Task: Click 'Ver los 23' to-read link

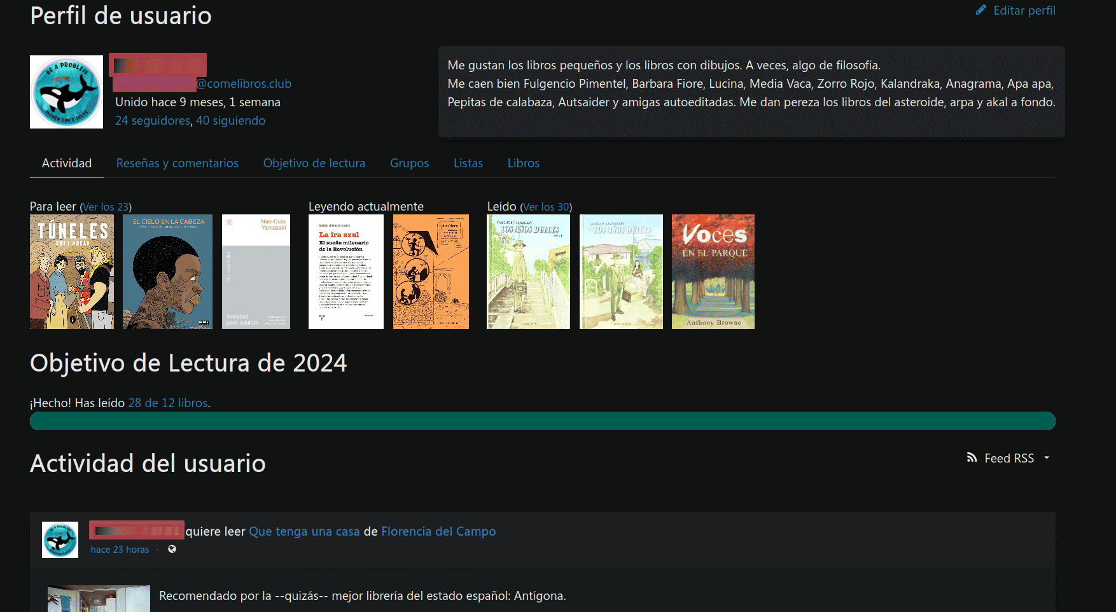Action: pos(106,207)
